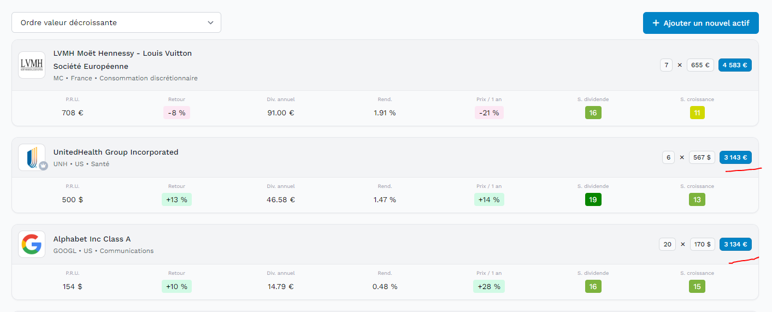
Task: Click Alphabet quantity field showing 20
Action: 667,244
